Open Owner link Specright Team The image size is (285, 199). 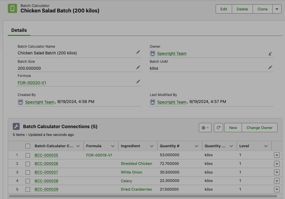point(172,54)
